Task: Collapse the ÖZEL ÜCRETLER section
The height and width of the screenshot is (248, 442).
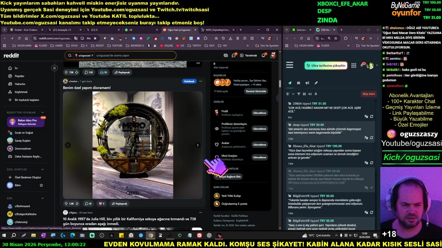Action: (x=42, y=169)
